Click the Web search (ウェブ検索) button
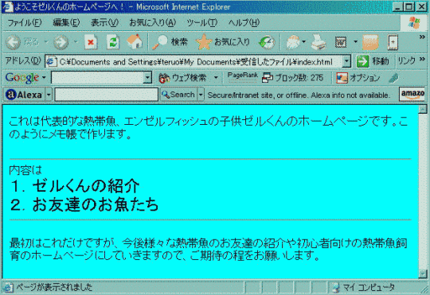This screenshot has height=295, width=430. (182, 78)
